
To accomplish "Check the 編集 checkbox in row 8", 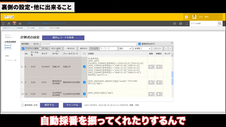I will coord(151,67).
